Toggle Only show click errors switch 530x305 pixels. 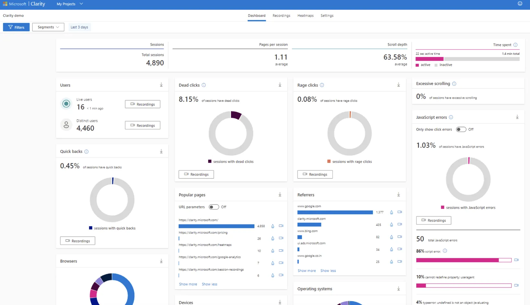461,130
